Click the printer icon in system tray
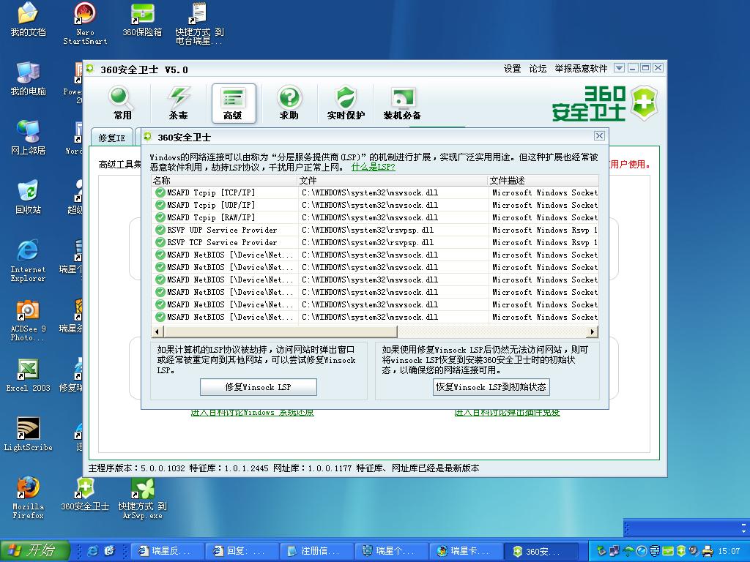 708,551
